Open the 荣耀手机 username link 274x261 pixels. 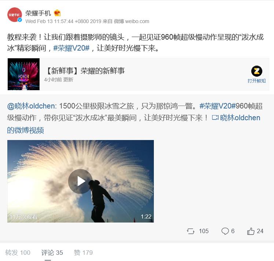point(38,13)
